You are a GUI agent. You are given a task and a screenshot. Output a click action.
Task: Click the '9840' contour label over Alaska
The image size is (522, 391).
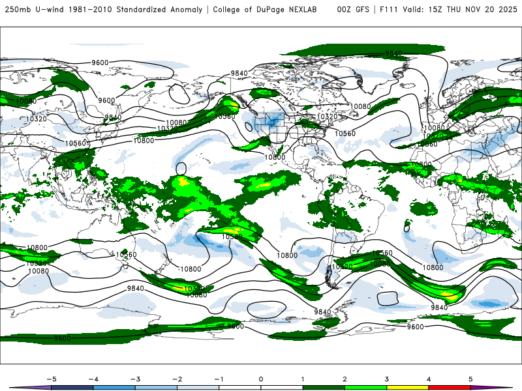click(239, 73)
